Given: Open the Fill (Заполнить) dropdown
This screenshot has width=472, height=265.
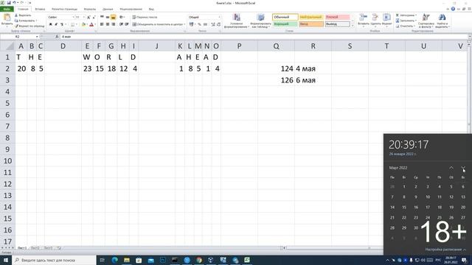Looking at the screenshot, I should [406, 21].
